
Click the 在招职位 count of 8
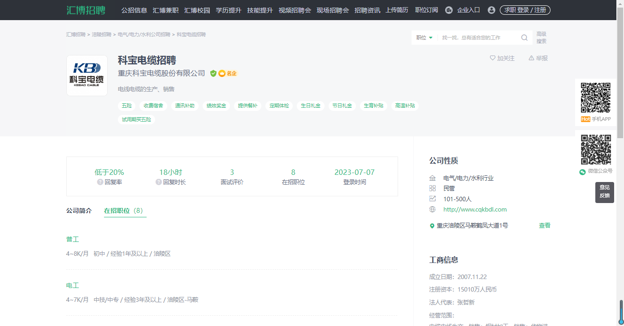pyautogui.click(x=293, y=172)
